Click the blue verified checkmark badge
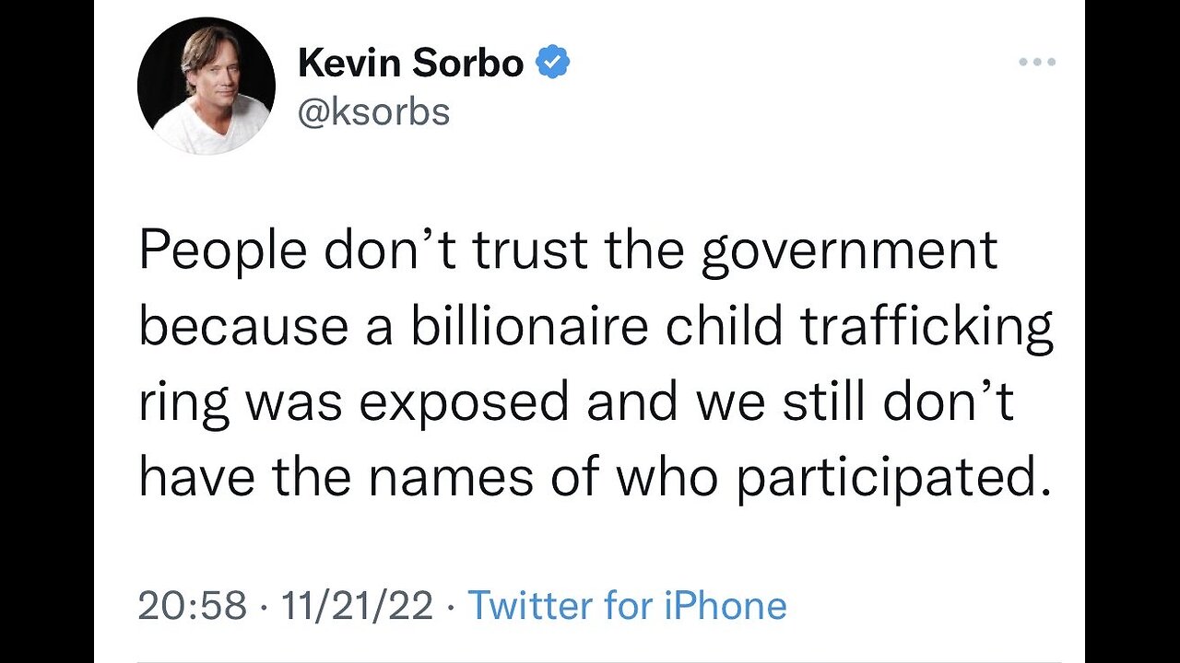The height and width of the screenshot is (663, 1180). [553, 63]
